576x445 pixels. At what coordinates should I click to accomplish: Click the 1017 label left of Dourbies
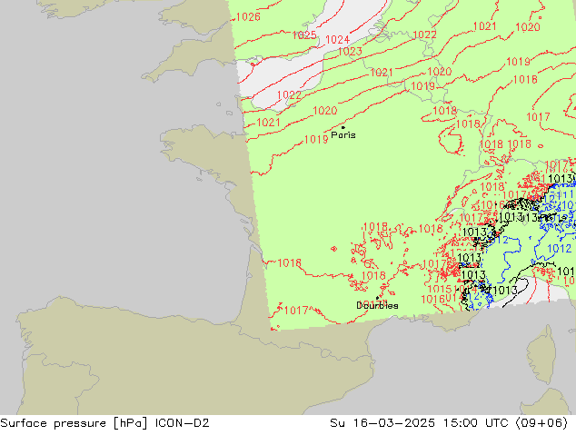(x=296, y=311)
